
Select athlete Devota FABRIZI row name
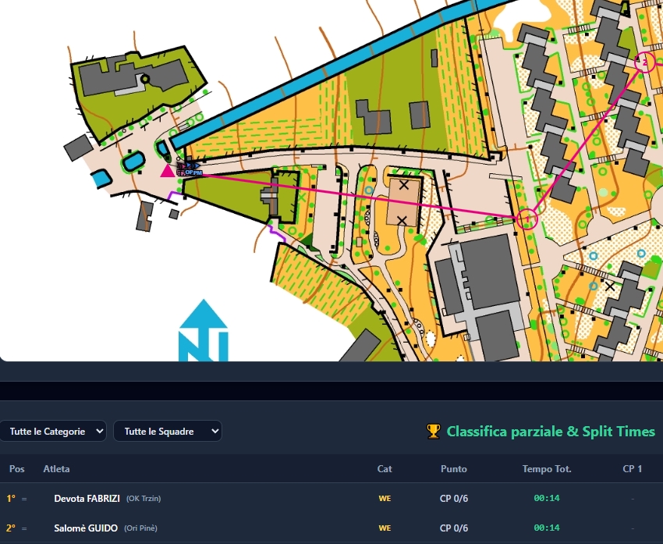[x=87, y=498]
